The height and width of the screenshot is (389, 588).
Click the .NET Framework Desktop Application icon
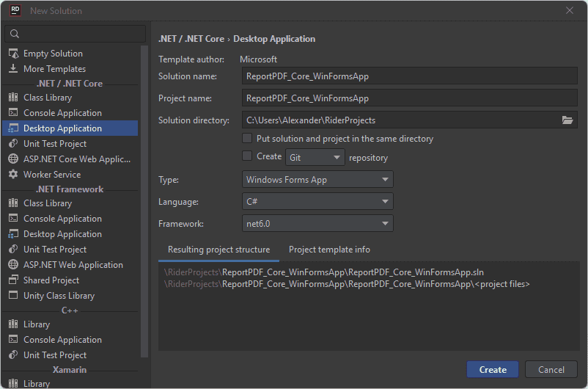click(13, 234)
